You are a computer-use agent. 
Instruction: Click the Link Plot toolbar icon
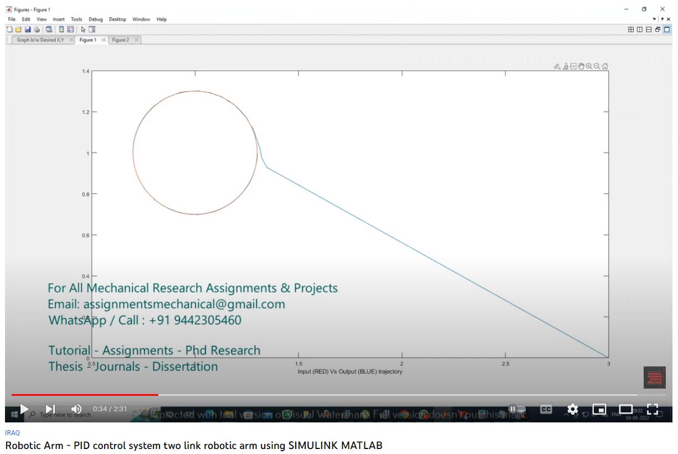(x=49, y=29)
